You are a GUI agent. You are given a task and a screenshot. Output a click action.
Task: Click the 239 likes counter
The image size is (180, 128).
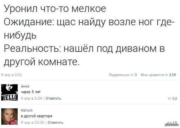coord(172,75)
